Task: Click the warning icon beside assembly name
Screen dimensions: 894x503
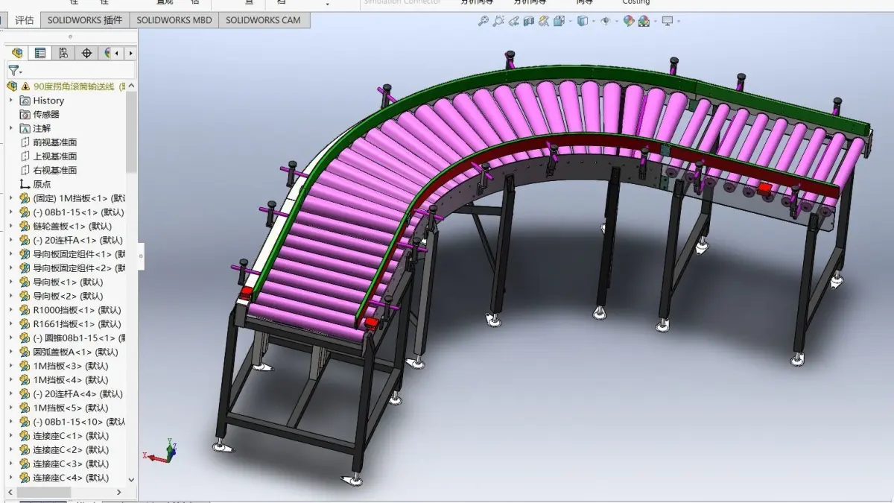Action: (x=26, y=86)
